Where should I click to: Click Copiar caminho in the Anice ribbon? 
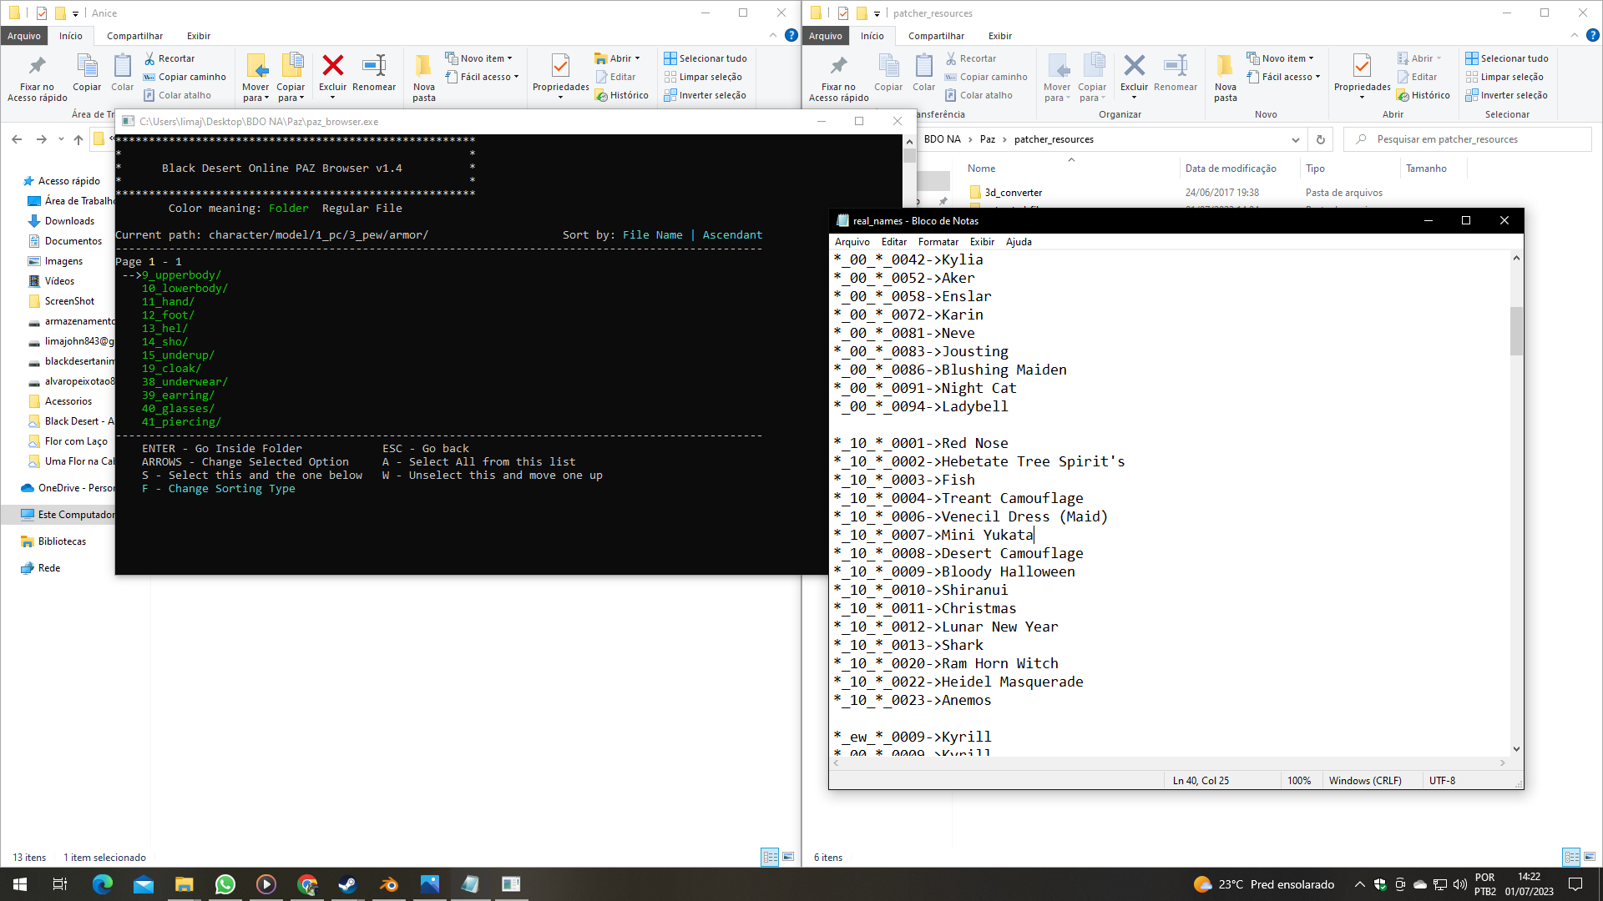tap(185, 77)
